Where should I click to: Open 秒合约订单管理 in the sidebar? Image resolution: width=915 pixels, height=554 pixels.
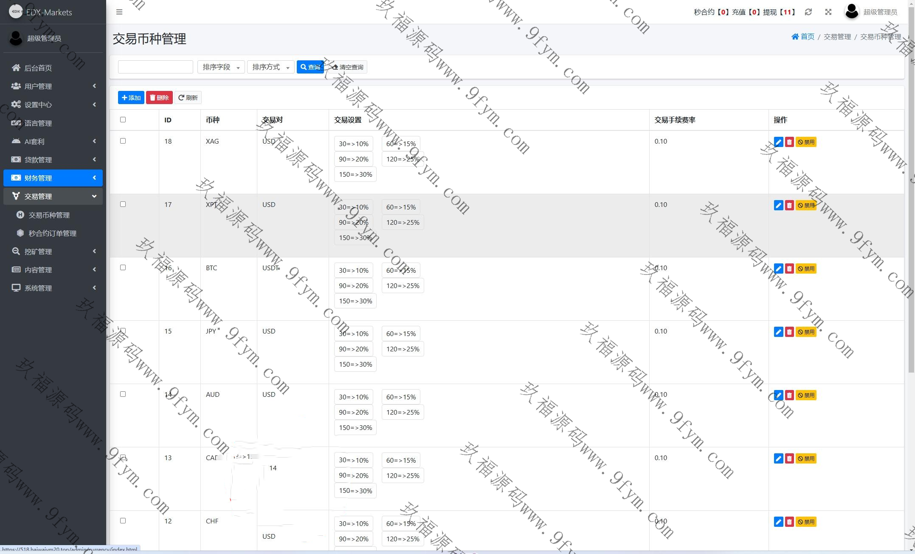click(x=52, y=233)
